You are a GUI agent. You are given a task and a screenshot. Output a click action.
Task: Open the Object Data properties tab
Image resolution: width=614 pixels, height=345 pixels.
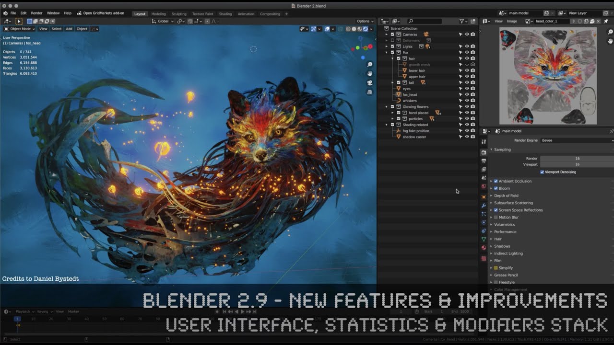point(484,239)
